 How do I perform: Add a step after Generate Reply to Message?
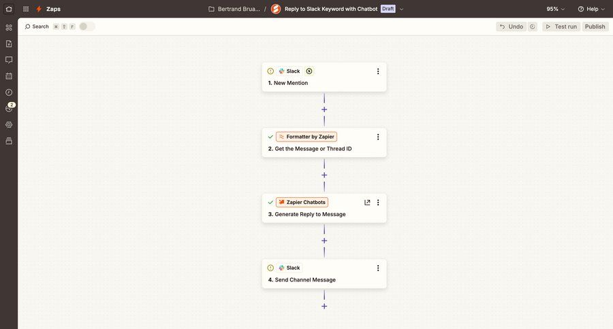point(324,241)
